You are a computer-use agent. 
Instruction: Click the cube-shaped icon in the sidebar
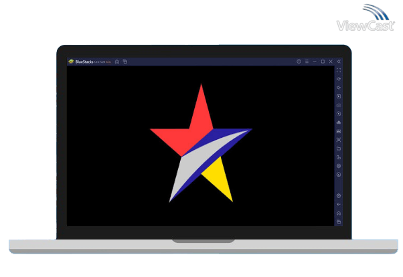point(339,166)
